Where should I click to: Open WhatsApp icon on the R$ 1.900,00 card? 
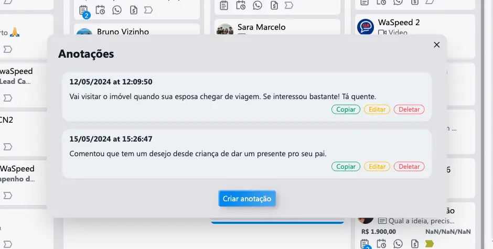(x=398, y=244)
